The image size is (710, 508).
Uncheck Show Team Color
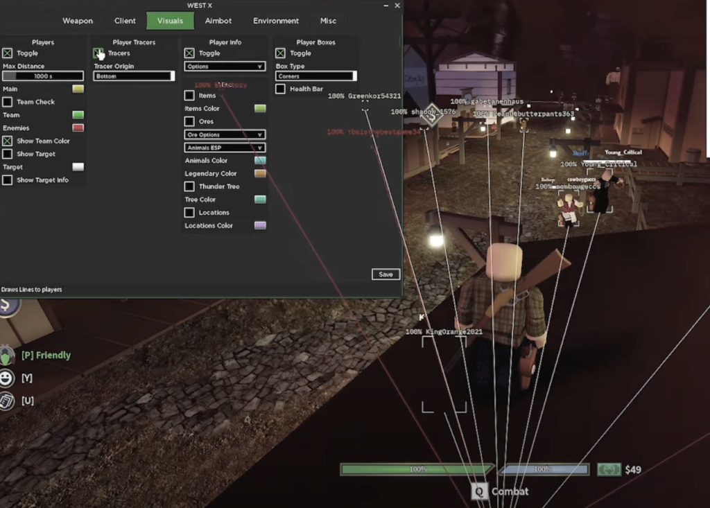click(7, 141)
